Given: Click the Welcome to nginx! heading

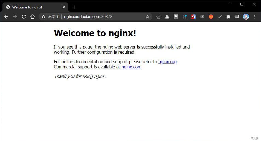Looking at the screenshot, I should (x=95, y=33).
